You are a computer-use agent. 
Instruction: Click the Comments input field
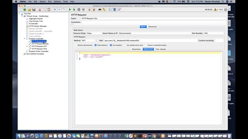154,22
